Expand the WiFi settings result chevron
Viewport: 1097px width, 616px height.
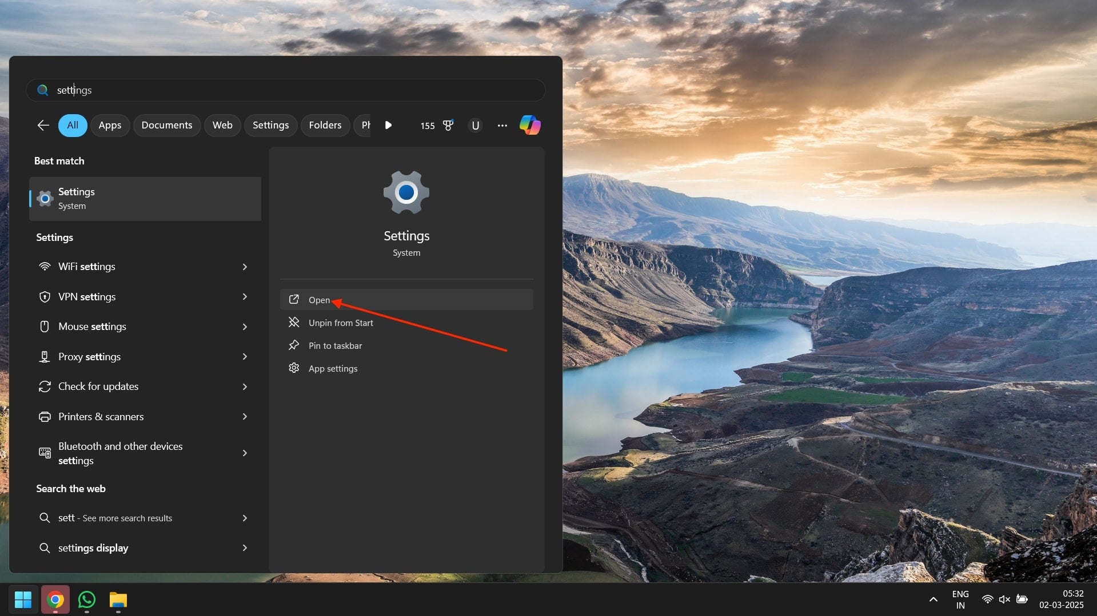(245, 267)
